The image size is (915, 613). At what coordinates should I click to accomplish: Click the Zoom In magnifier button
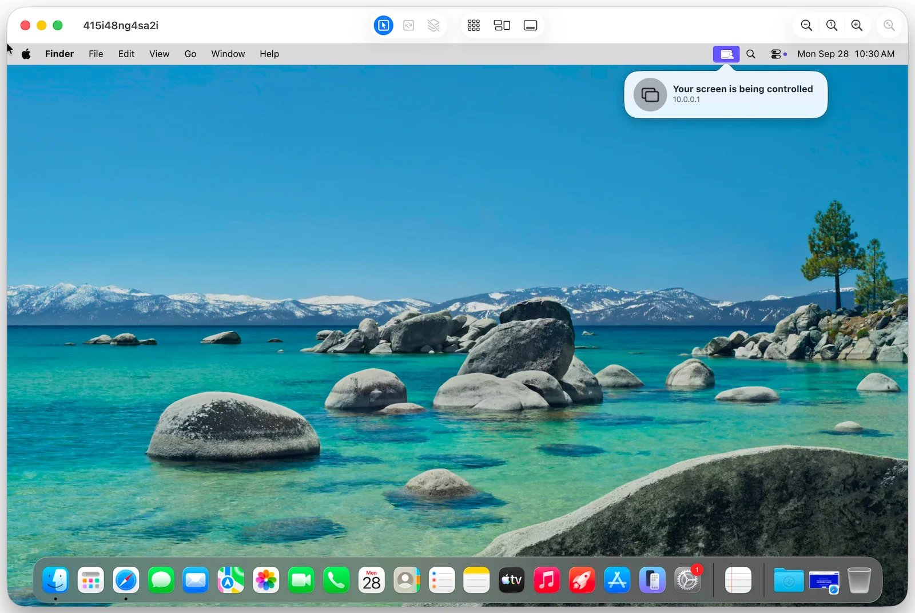click(x=857, y=25)
